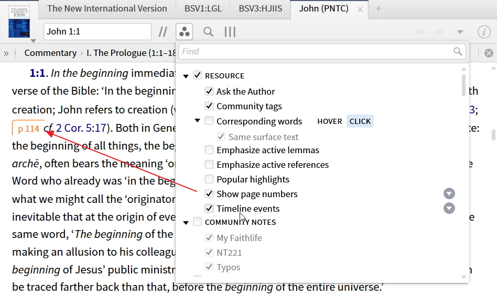Click the filters menu scroll down arrow
The height and width of the screenshot is (297, 497).
pos(463,277)
